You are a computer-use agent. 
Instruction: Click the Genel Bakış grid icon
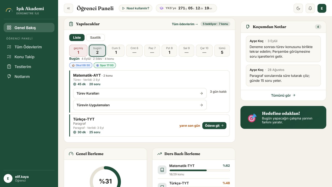pos(9,28)
